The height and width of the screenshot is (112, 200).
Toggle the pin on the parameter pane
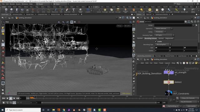coord(195,18)
